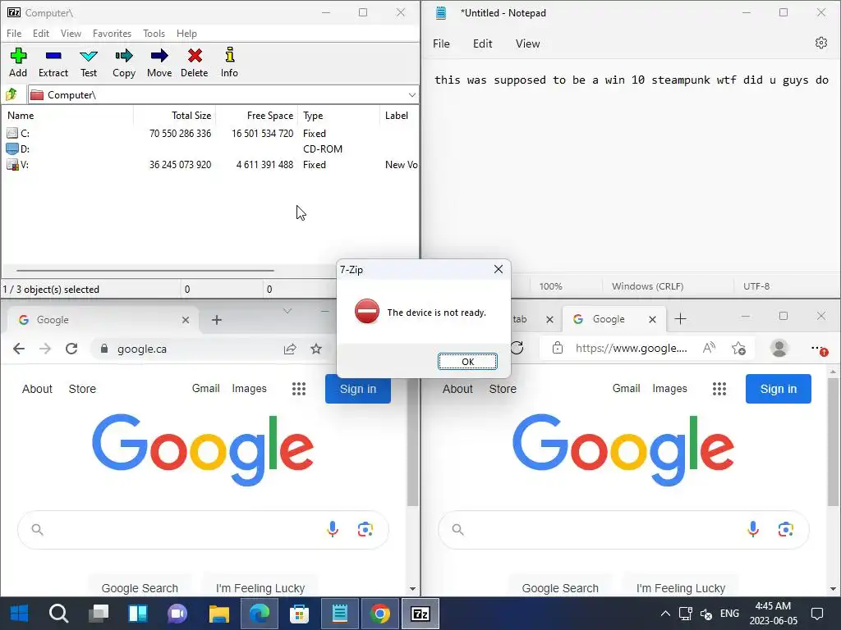Viewport: 841px width, 630px height.
Task: Click the up-folder icon beside the address bar
Action: (11, 95)
